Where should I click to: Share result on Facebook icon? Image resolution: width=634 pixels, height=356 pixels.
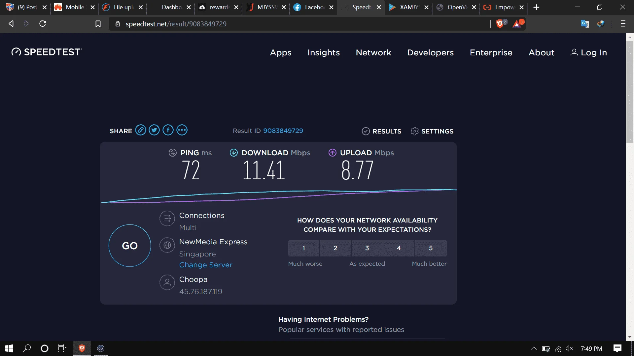click(168, 130)
